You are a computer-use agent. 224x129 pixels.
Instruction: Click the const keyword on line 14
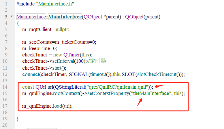pos(28,87)
